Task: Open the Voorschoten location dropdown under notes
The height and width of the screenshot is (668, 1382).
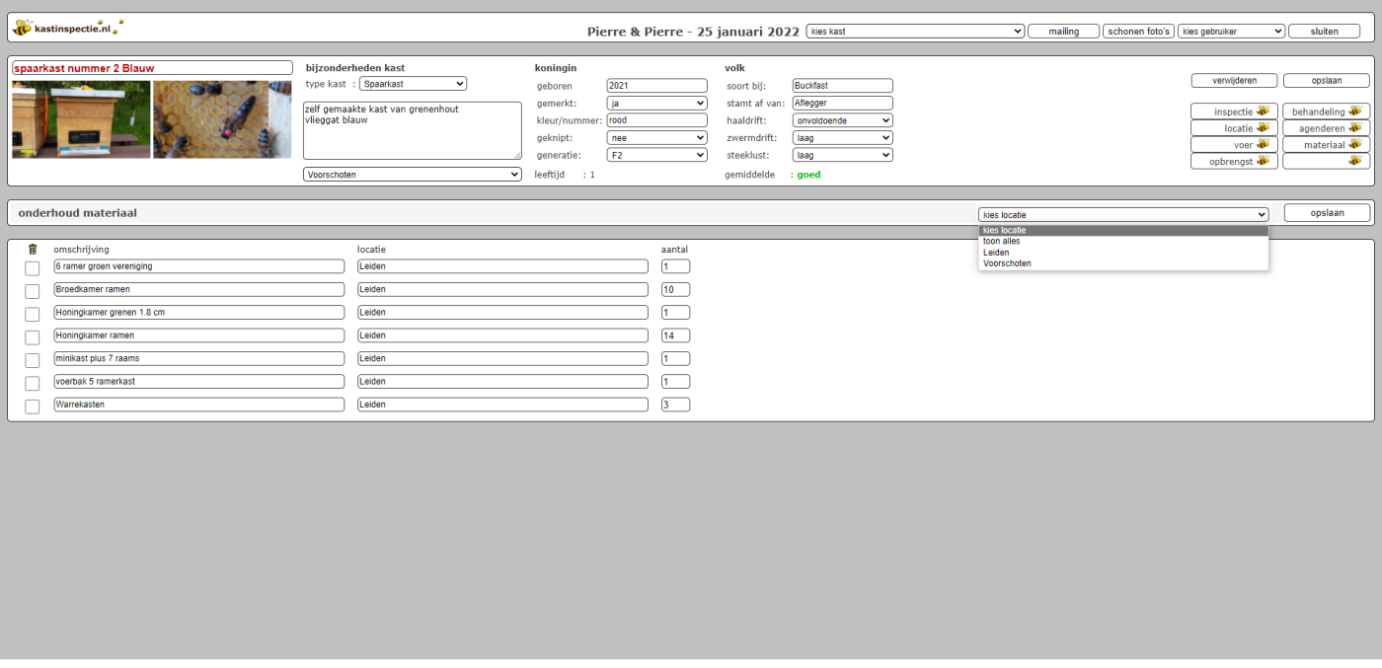Action: tap(413, 175)
